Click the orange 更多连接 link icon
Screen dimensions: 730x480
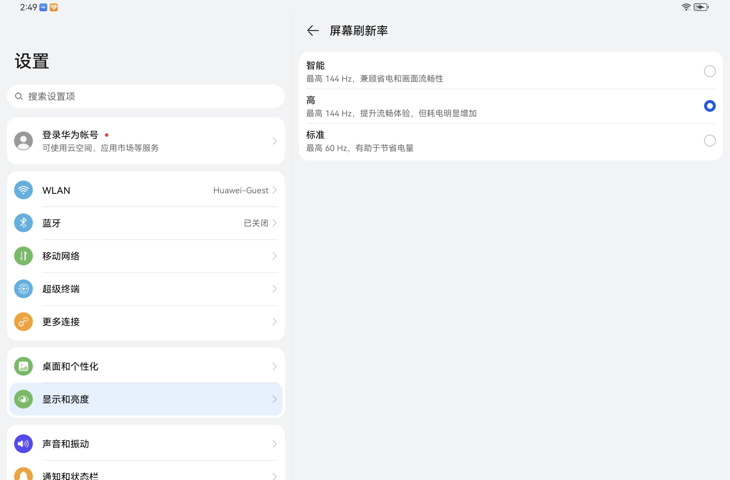pyautogui.click(x=23, y=322)
